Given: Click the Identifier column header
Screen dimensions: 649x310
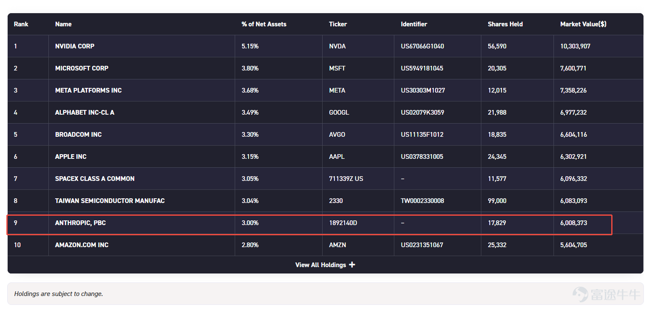Looking at the screenshot, I should point(414,24).
